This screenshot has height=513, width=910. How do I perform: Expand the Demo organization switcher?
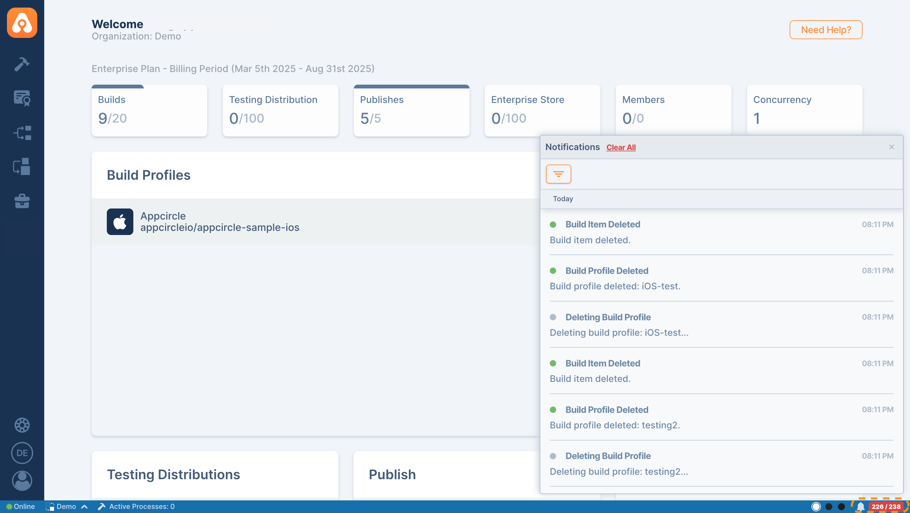pyautogui.click(x=66, y=507)
